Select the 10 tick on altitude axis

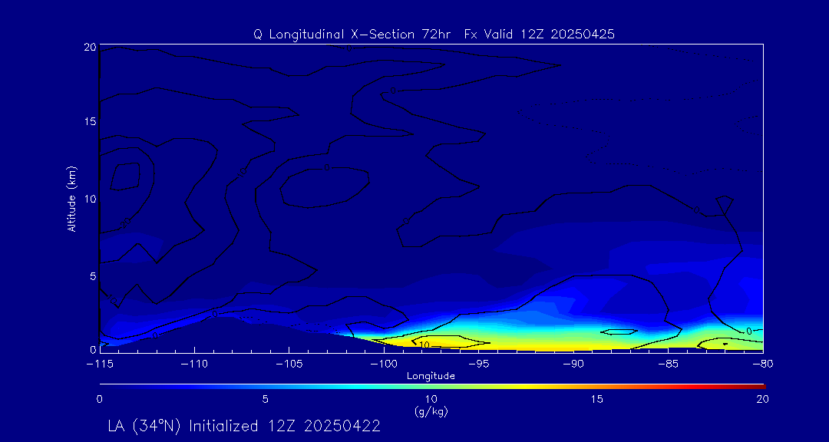pyautogui.click(x=89, y=198)
